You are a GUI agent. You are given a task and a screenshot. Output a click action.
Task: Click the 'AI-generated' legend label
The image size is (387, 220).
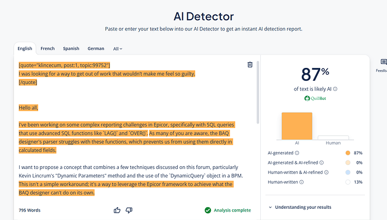[x=280, y=153]
